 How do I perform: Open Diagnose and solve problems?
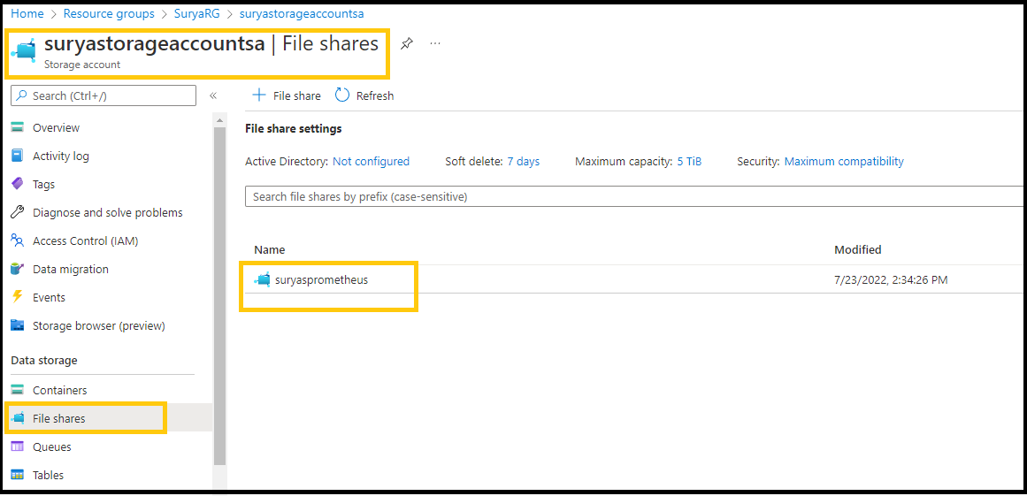coord(107,212)
